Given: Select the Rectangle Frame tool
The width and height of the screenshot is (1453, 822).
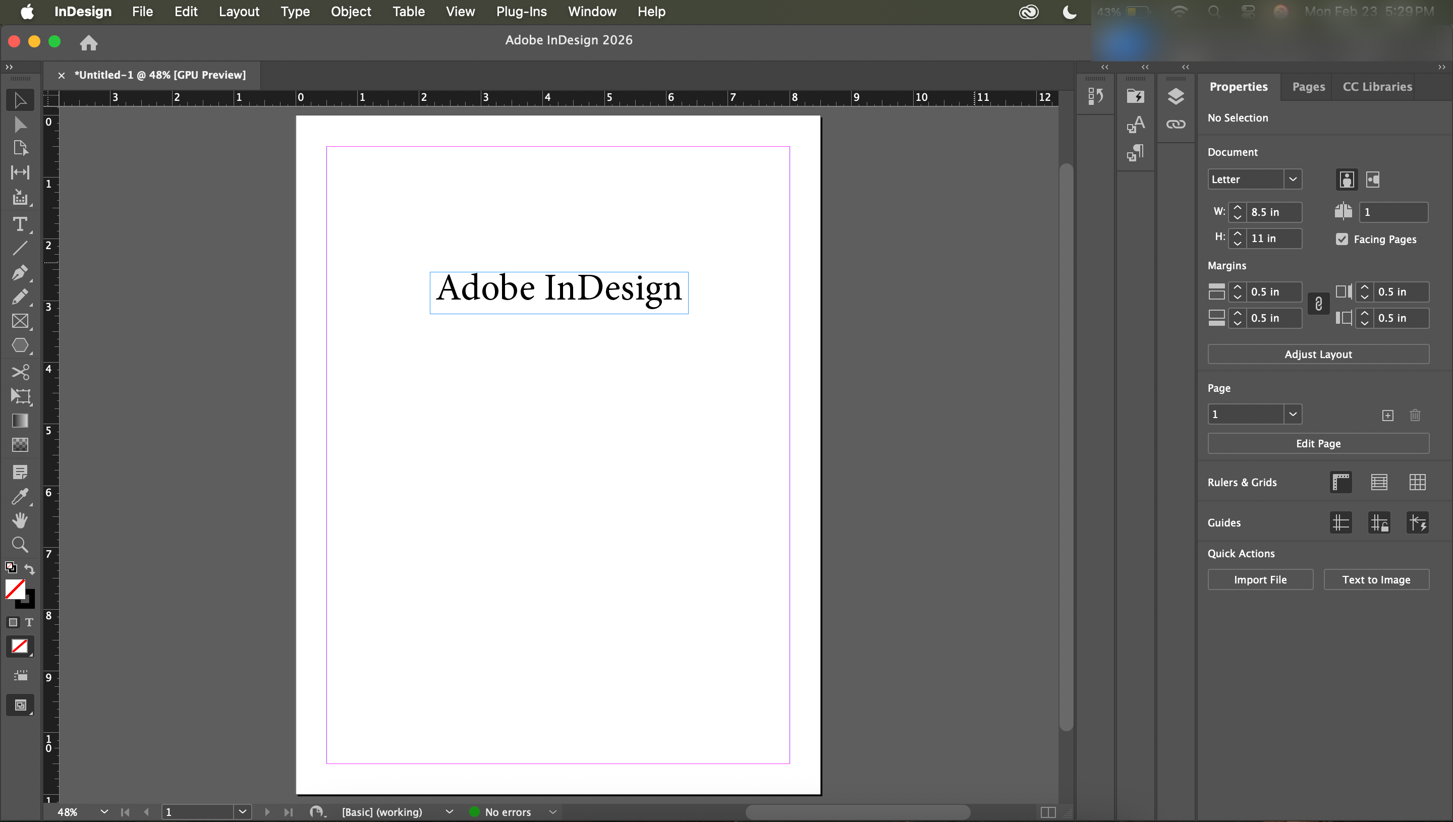Looking at the screenshot, I should (20, 321).
